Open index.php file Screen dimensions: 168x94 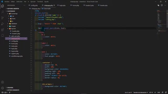tap(14, 46)
